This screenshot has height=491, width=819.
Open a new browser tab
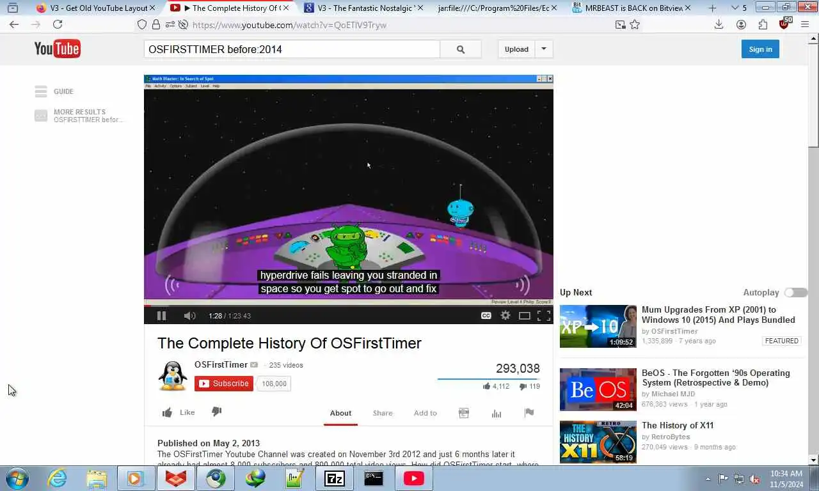tap(713, 8)
